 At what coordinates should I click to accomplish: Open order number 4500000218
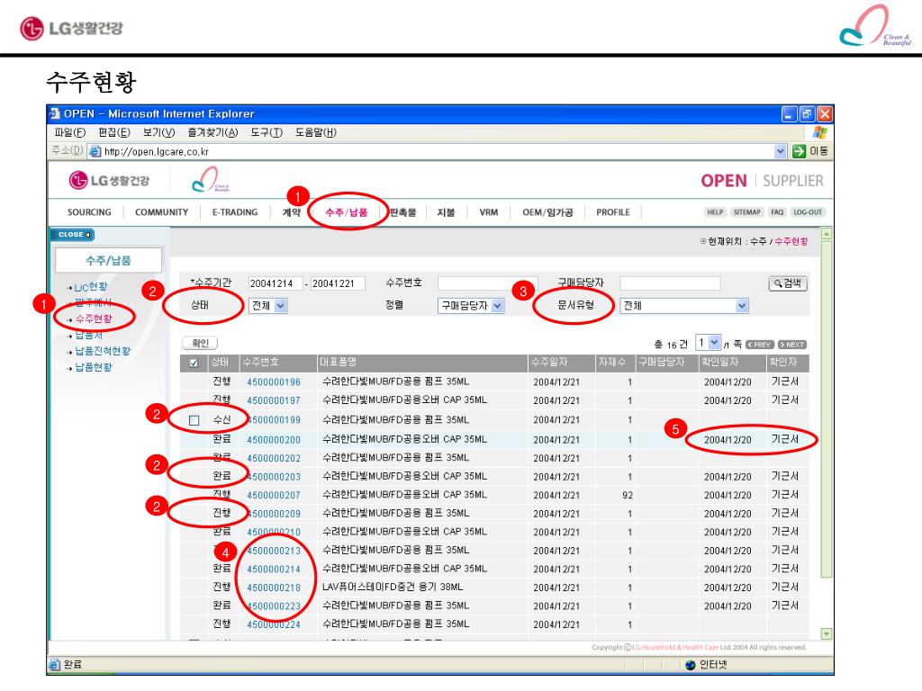(274, 587)
